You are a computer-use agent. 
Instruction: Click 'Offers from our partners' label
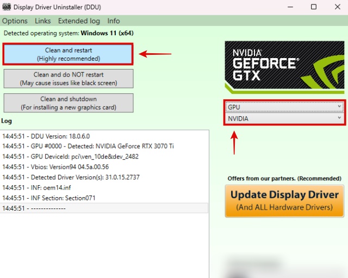[284, 179]
